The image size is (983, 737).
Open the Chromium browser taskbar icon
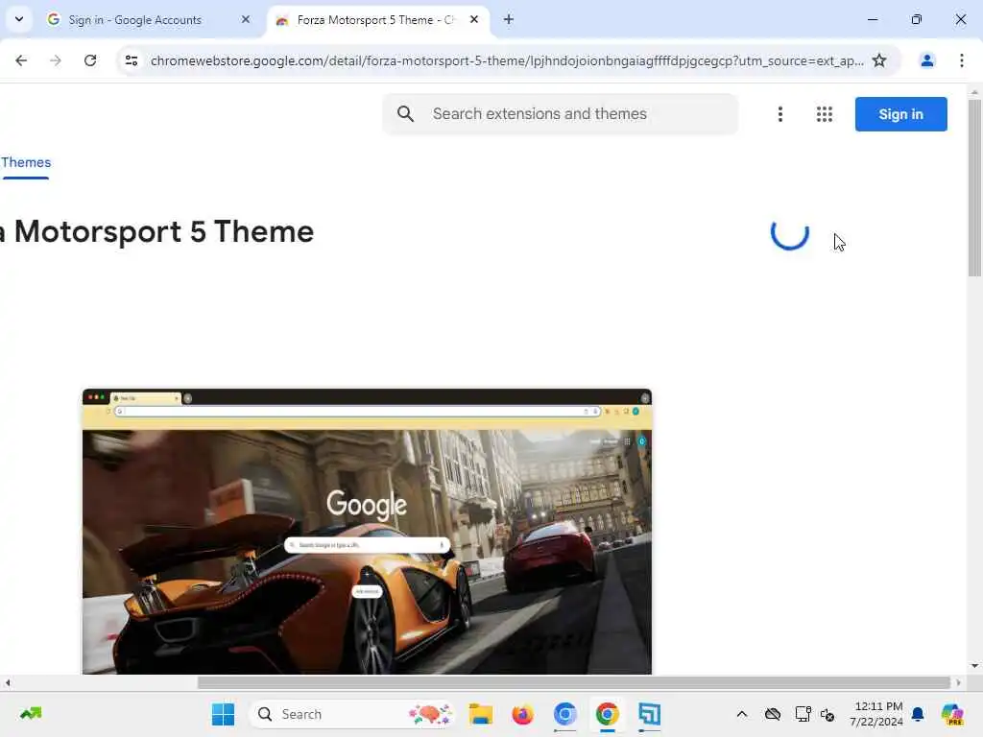(x=564, y=714)
